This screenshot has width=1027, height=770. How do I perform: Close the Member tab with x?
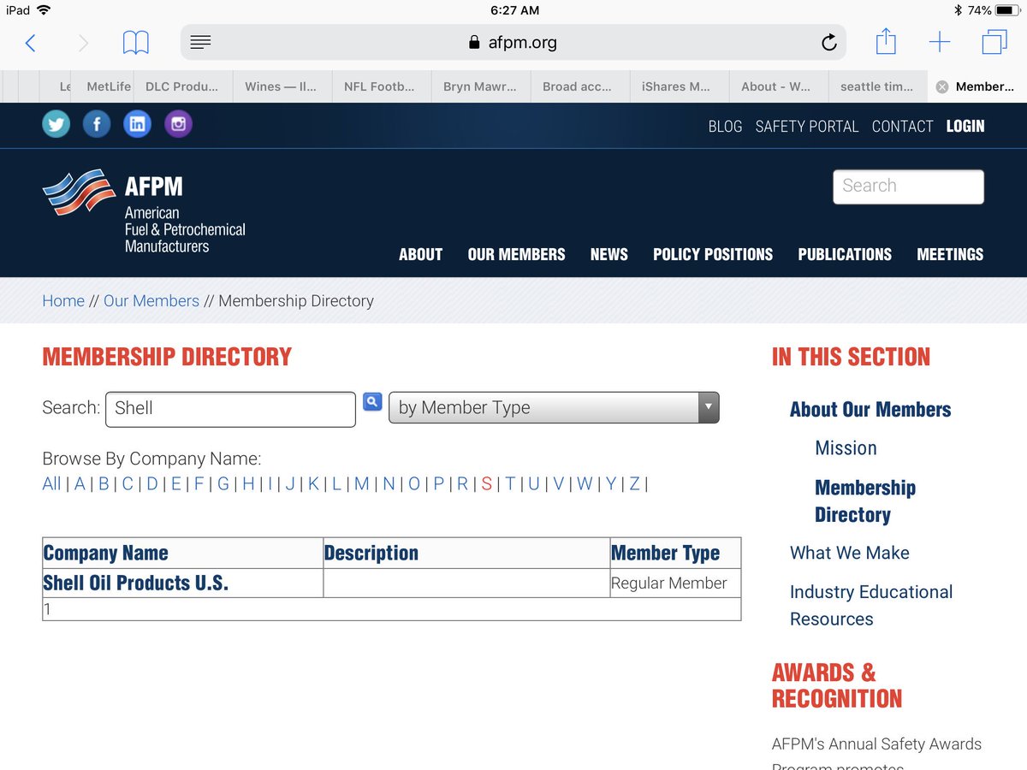pyautogui.click(x=942, y=86)
